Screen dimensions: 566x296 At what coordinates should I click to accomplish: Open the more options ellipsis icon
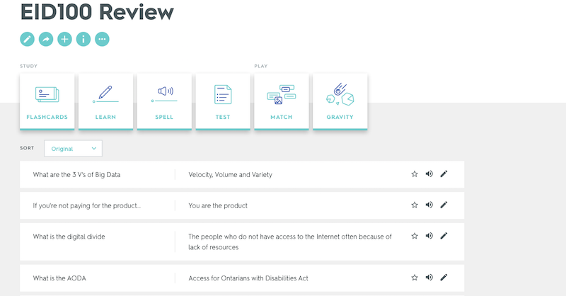pyautogui.click(x=102, y=39)
